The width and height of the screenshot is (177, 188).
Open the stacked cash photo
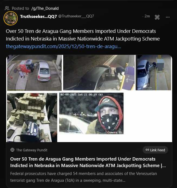tap(32, 117)
